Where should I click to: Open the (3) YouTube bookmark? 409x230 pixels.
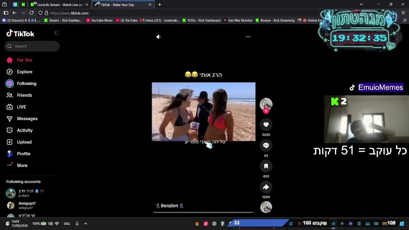click(x=127, y=20)
